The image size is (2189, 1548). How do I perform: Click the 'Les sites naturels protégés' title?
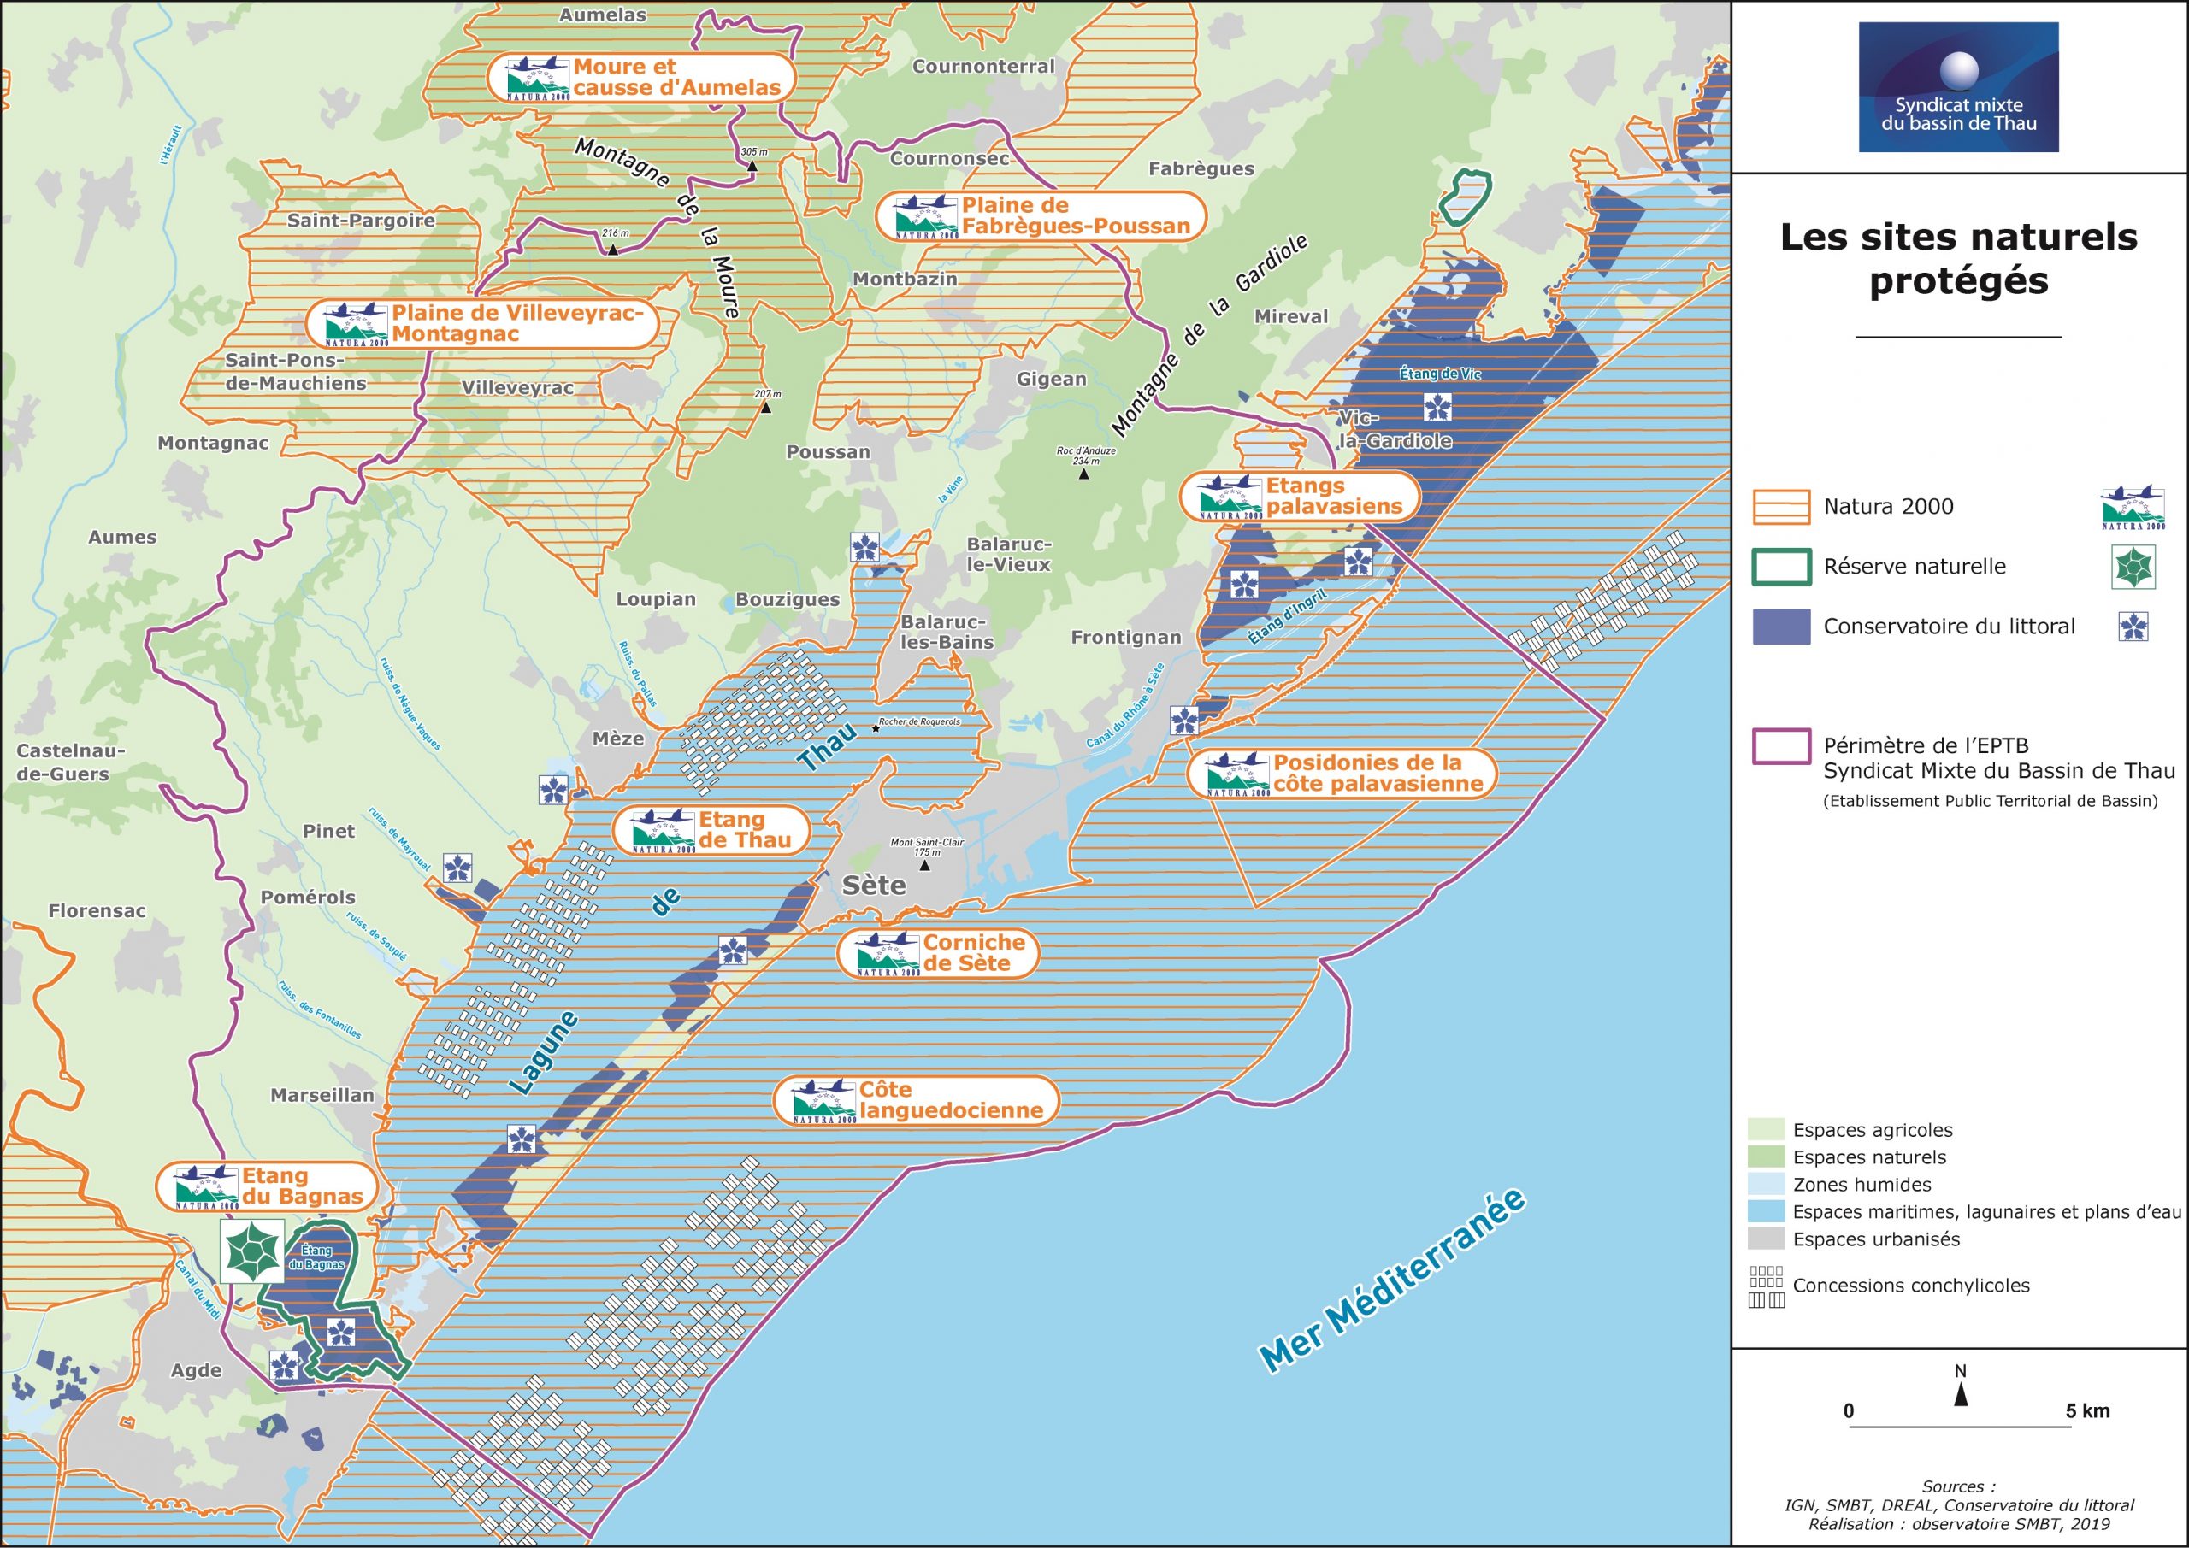[1958, 258]
